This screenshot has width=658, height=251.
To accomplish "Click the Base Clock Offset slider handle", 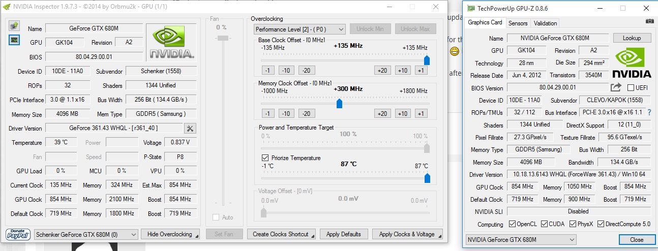I will point(427,60).
